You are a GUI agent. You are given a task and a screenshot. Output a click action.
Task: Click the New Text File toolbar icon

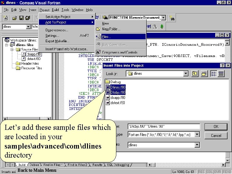5,18
